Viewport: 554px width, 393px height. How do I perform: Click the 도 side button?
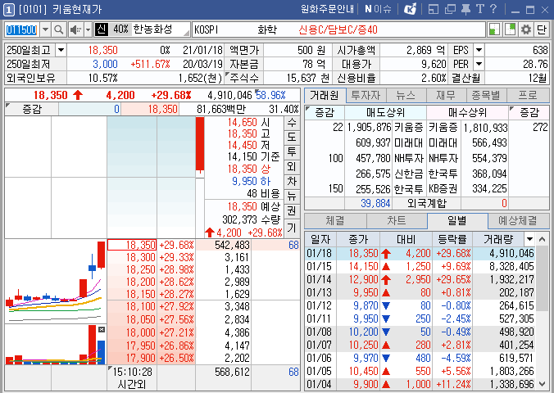click(292, 138)
